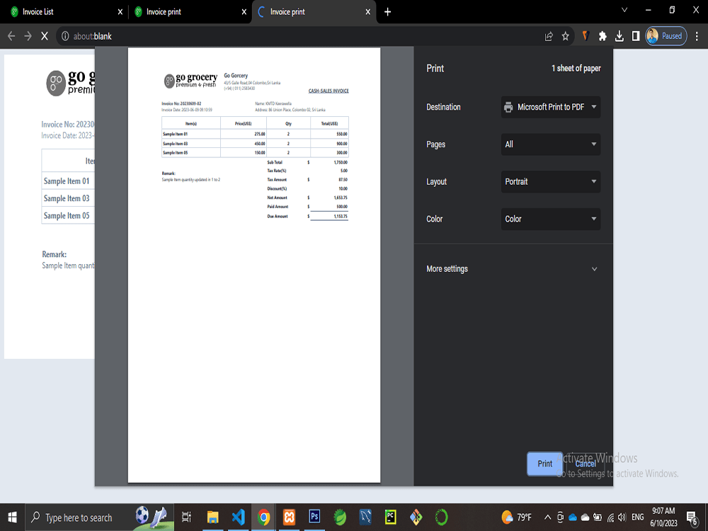Open the clock showing 9:07 AM
Screen dimensions: 708x531
pyautogui.click(x=664, y=518)
